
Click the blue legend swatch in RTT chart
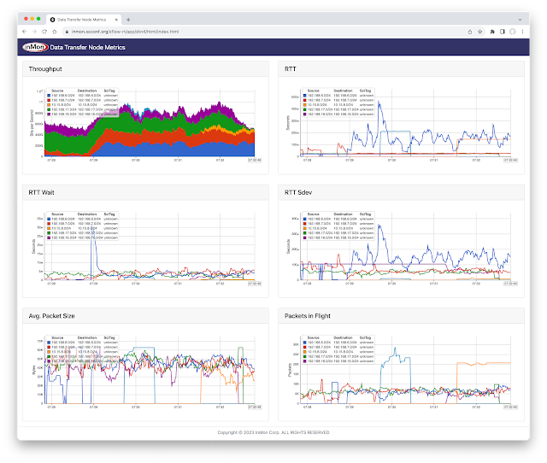[305, 95]
